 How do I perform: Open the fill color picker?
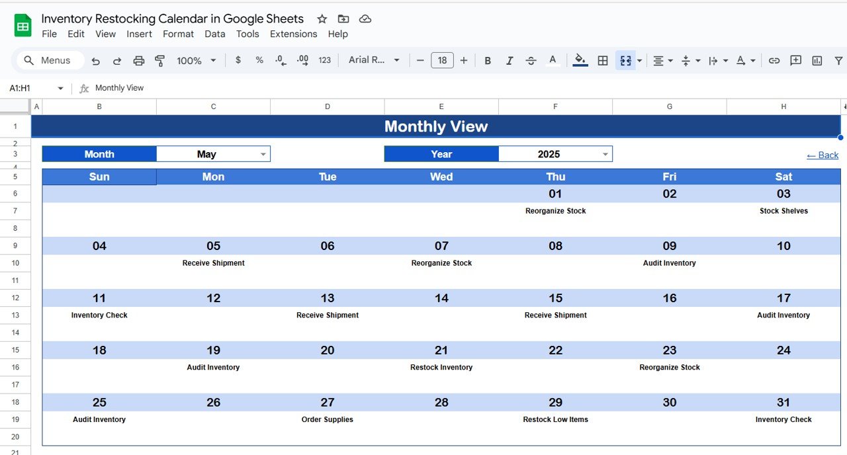580,60
